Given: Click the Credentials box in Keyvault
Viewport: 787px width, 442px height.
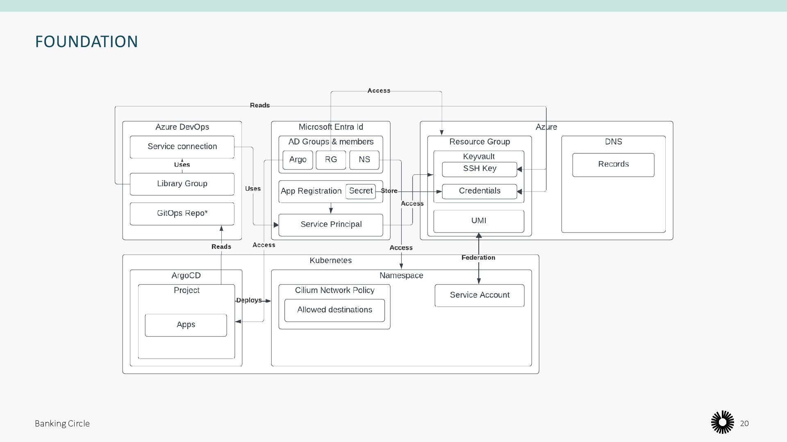Looking at the screenshot, I should click(479, 191).
